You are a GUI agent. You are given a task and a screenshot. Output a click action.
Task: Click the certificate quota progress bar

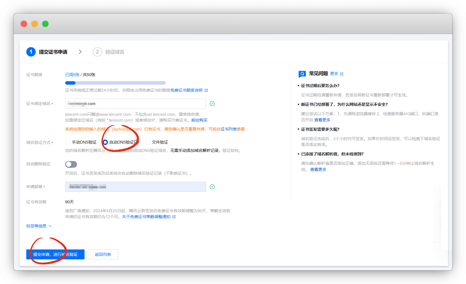point(115,83)
